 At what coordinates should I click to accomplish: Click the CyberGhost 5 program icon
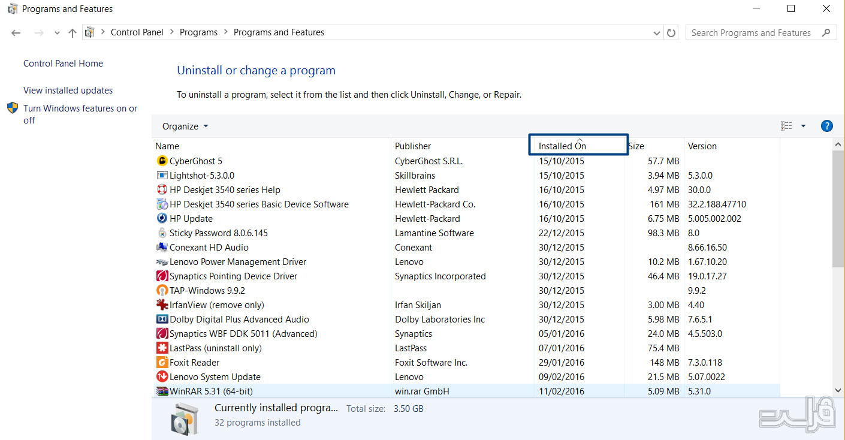pos(162,161)
